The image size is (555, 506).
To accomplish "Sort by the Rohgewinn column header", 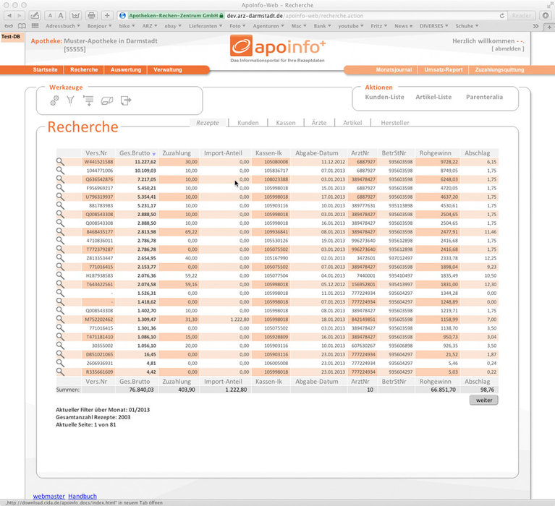I will pyautogui.click(x=436, y=153).
